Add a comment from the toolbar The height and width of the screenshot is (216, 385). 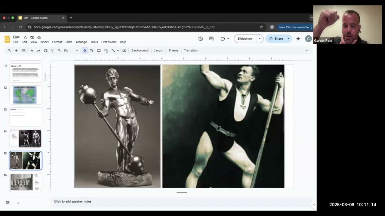(124, 50)
